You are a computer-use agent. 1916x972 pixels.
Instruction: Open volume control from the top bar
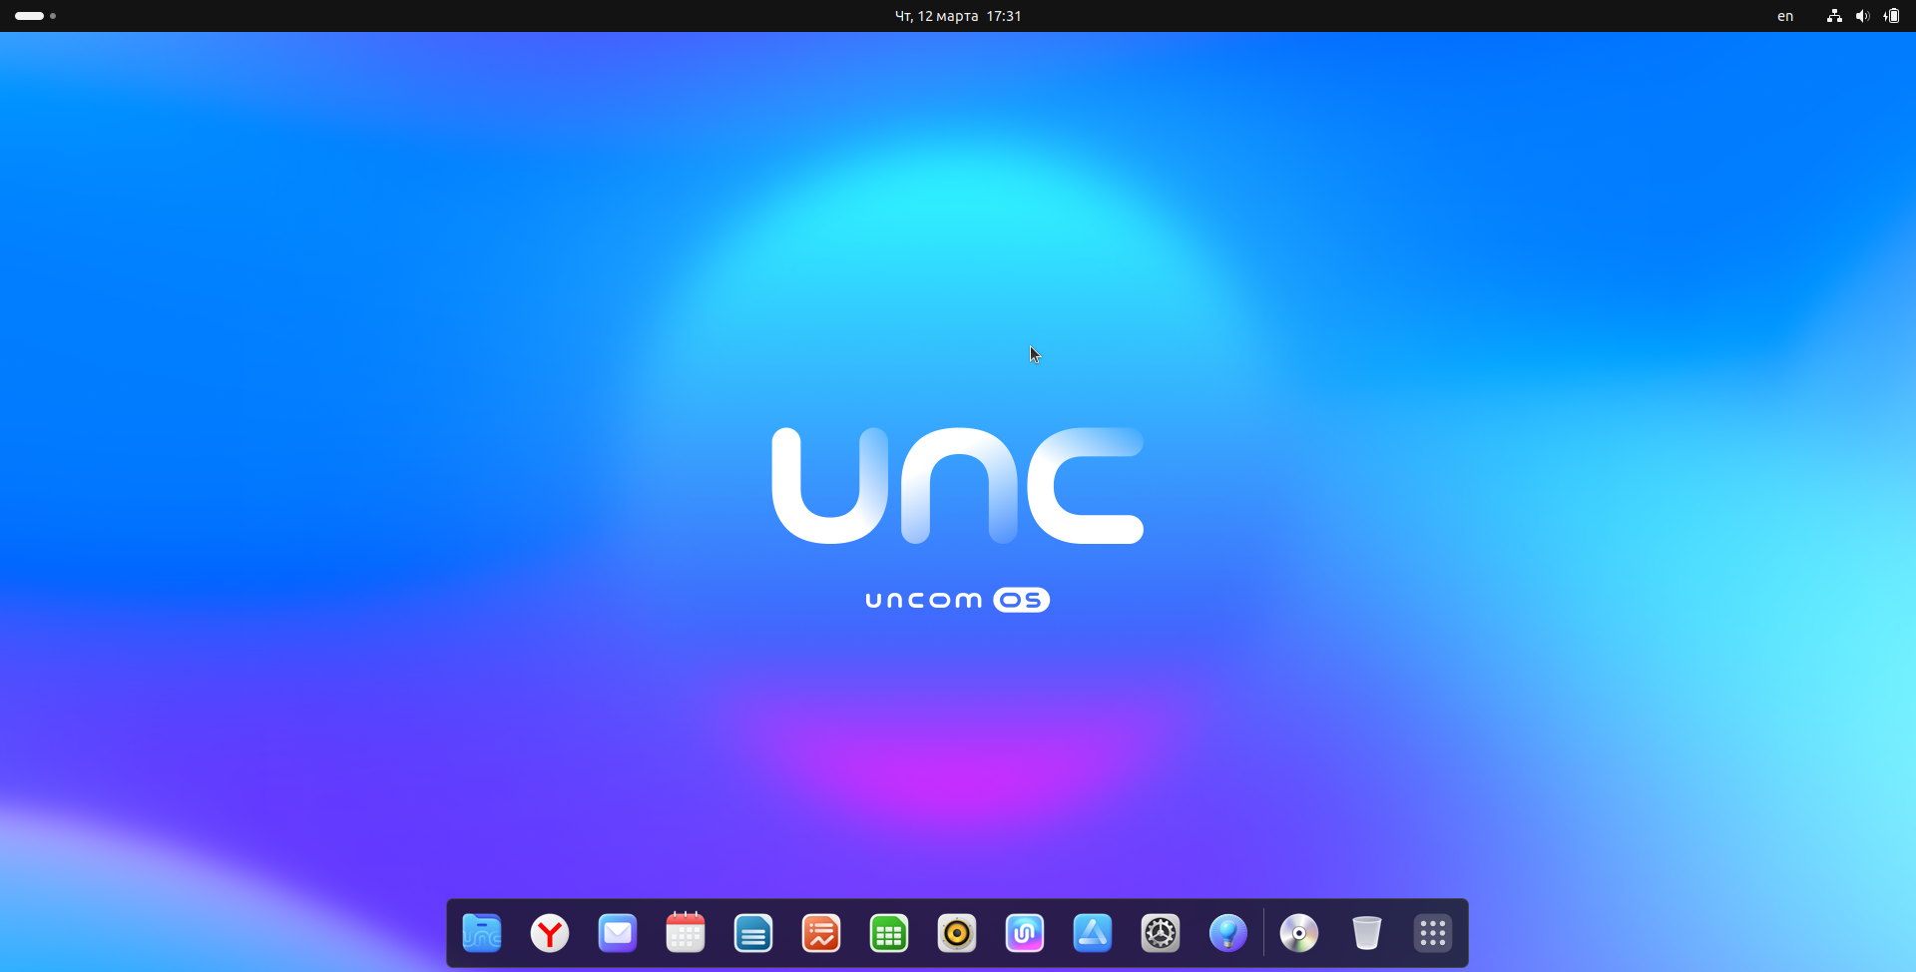point(1862,16)
